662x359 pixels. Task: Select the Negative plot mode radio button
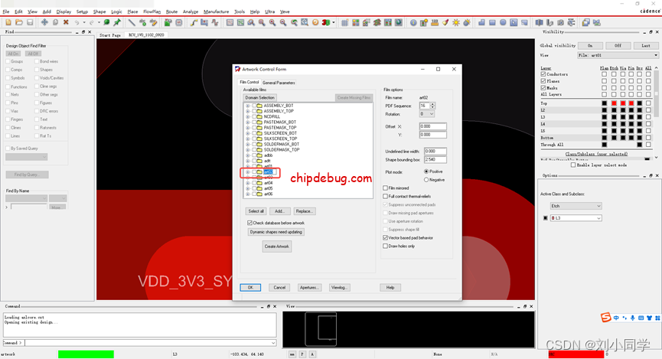coord(426,180)
